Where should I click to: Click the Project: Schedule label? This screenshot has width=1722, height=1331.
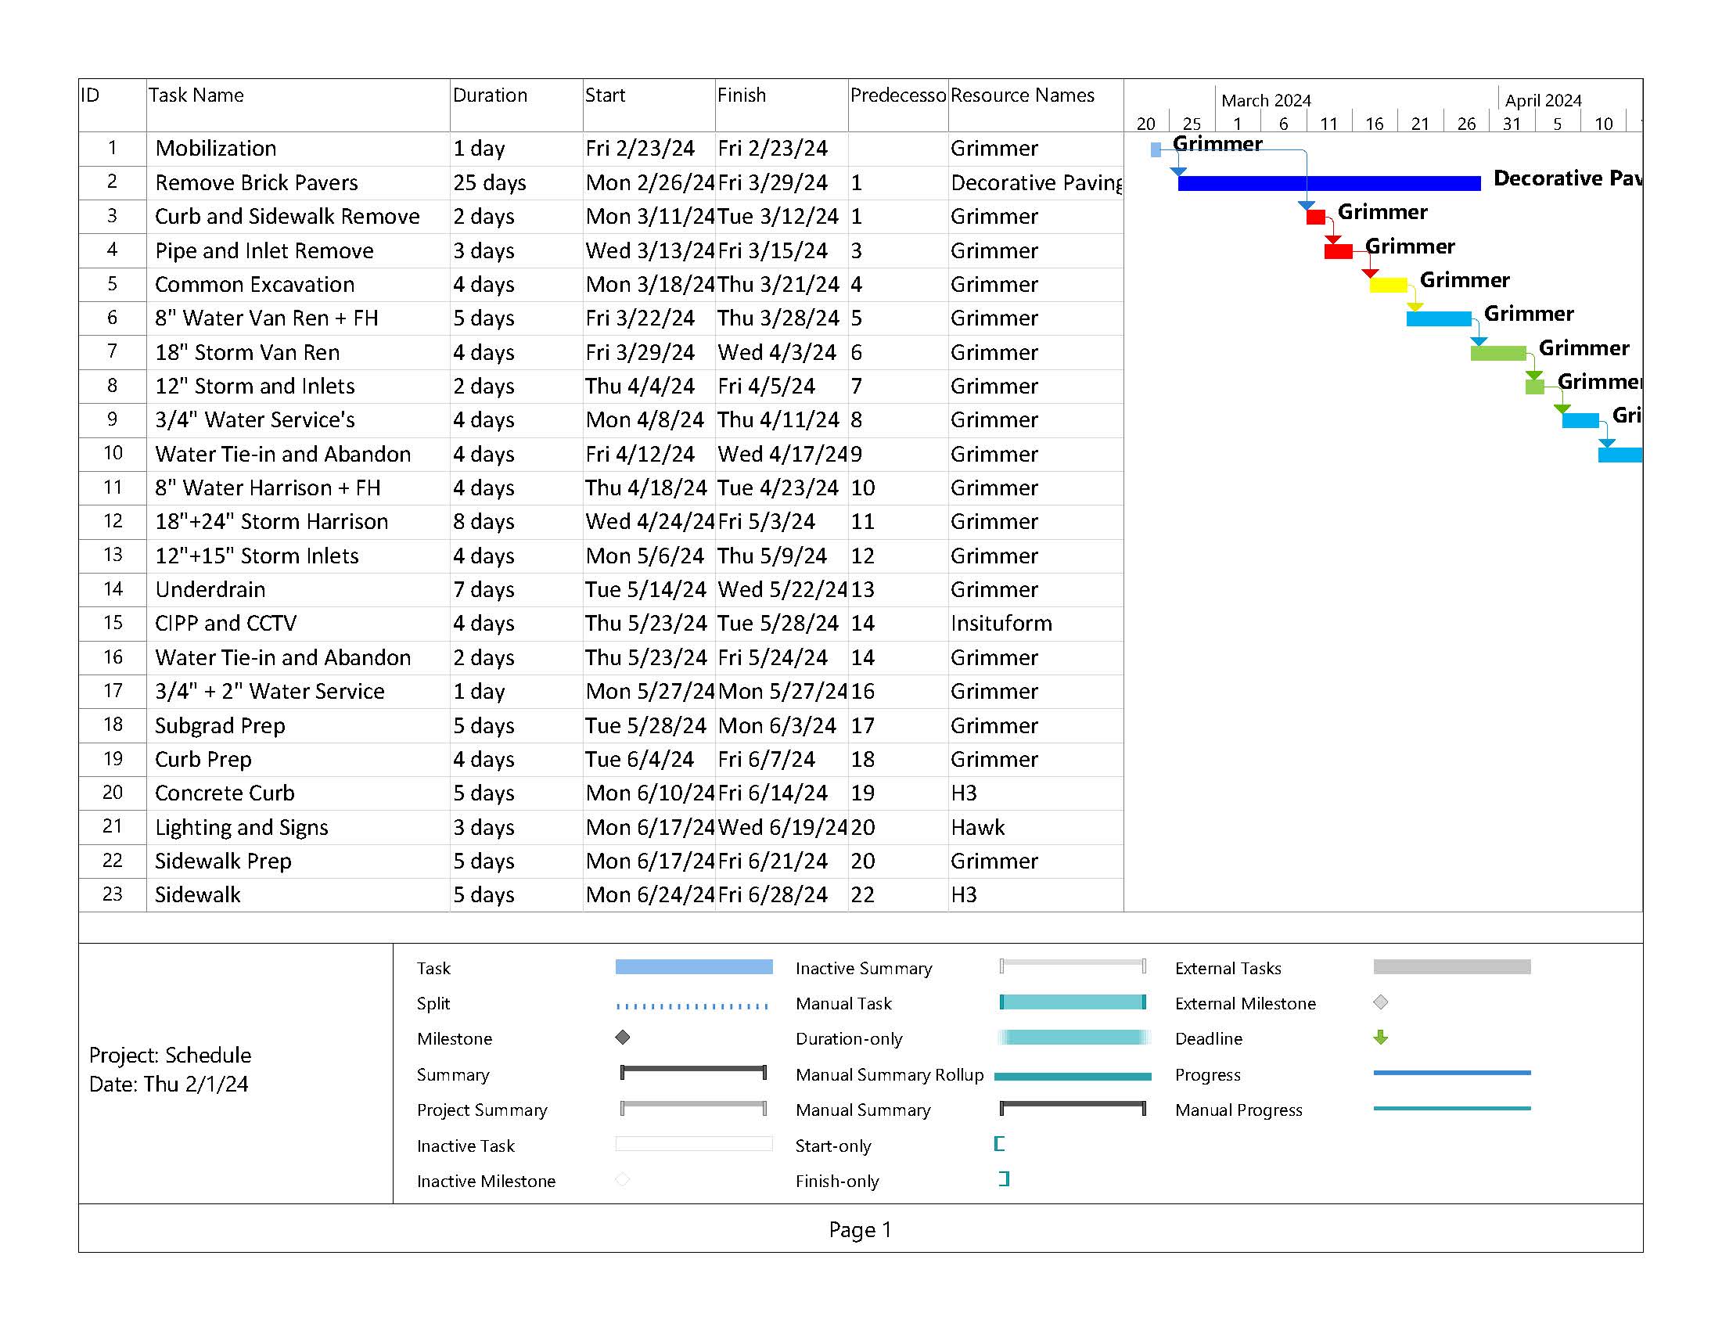click(170, 1056)
